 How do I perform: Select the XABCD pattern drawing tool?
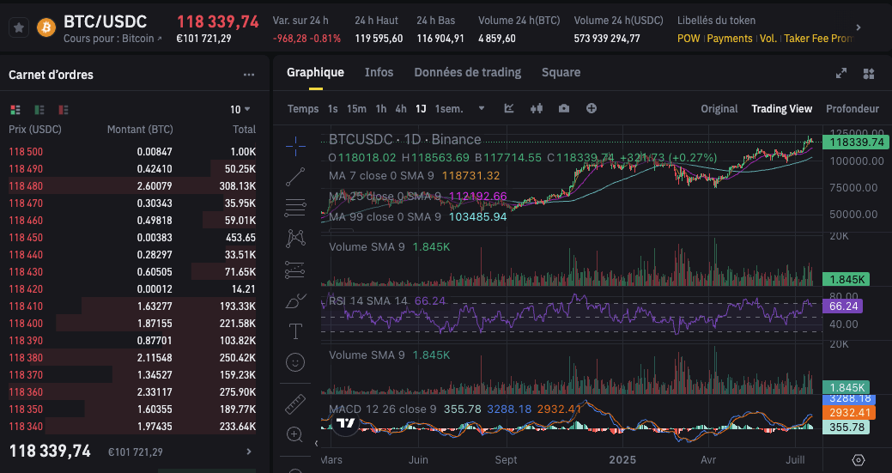(295, 238)
